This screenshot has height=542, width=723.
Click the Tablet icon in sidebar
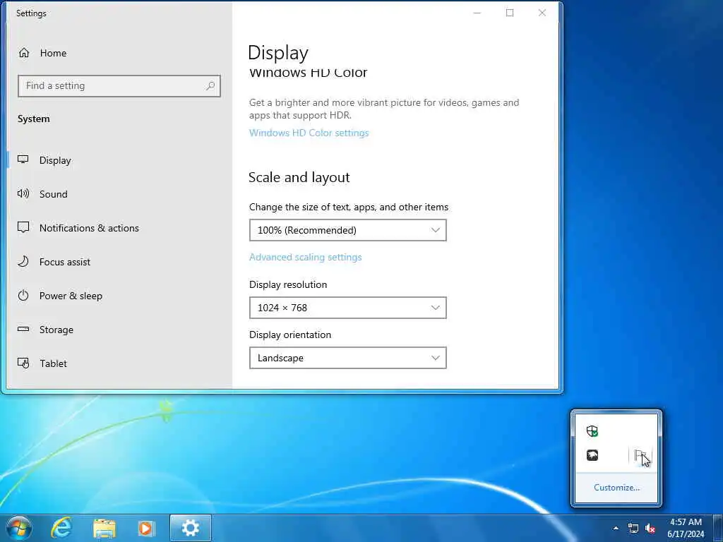(x=23, y=363)
